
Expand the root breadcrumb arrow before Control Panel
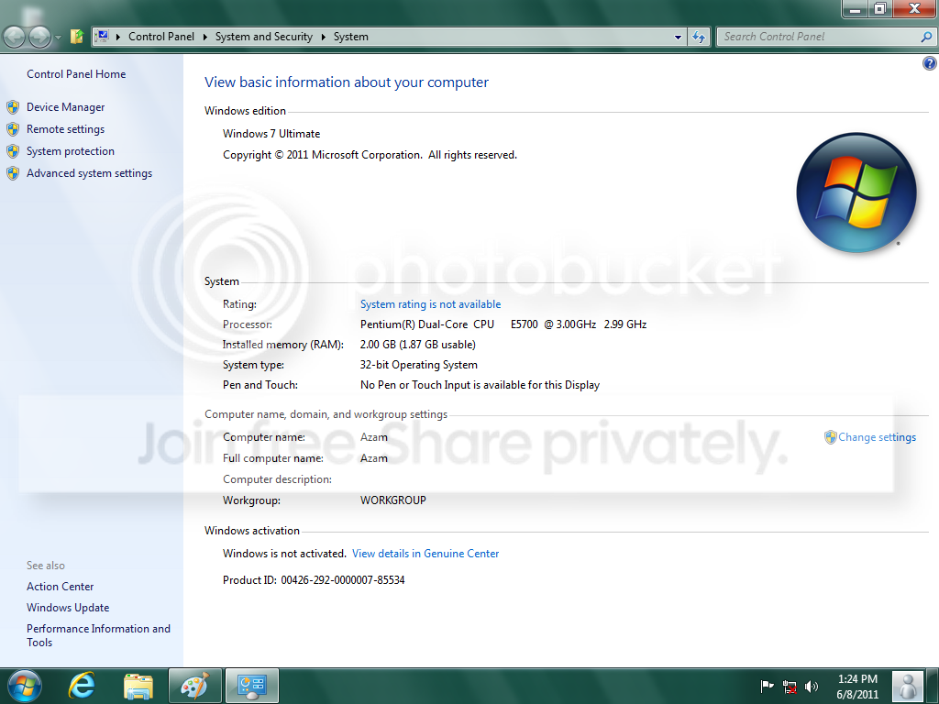coord(118,37)
